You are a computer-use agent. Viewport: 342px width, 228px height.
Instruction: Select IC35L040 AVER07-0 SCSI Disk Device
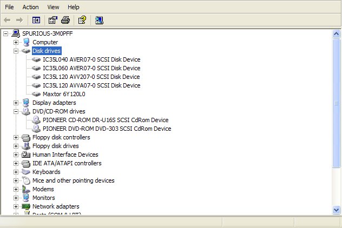pyautogui.click(x=91, y=59)
